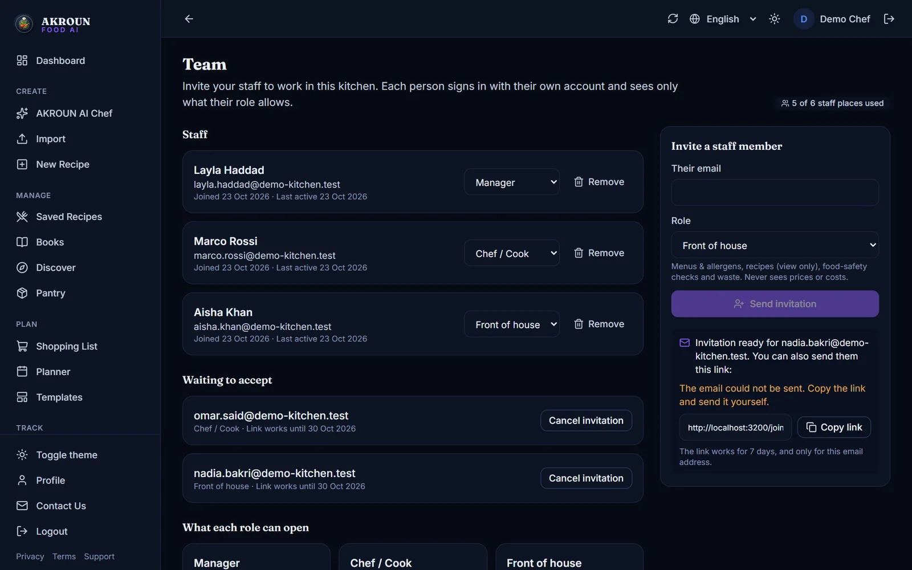
Task: Click the back arrow icon in the header
Action: [x=189, y=19]
